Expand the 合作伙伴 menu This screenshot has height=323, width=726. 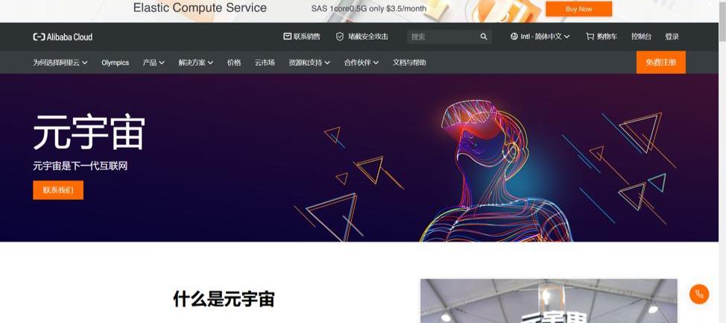[362, 63]
